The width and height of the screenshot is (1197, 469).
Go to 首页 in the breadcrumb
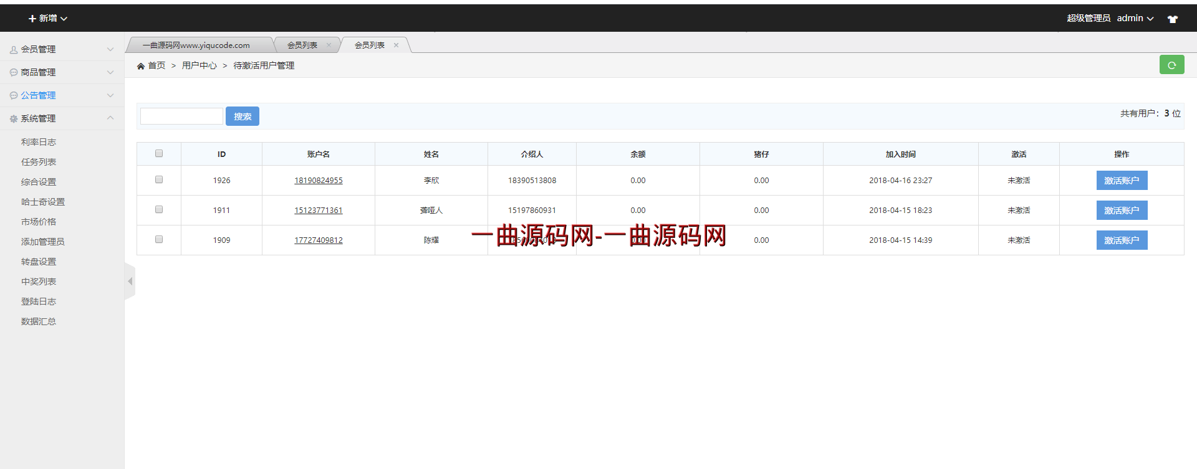pos(156,65)
